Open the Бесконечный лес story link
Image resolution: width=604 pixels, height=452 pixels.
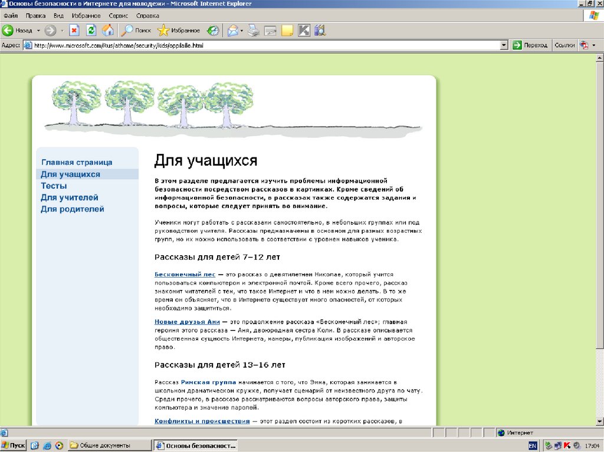tap(185, 275)
